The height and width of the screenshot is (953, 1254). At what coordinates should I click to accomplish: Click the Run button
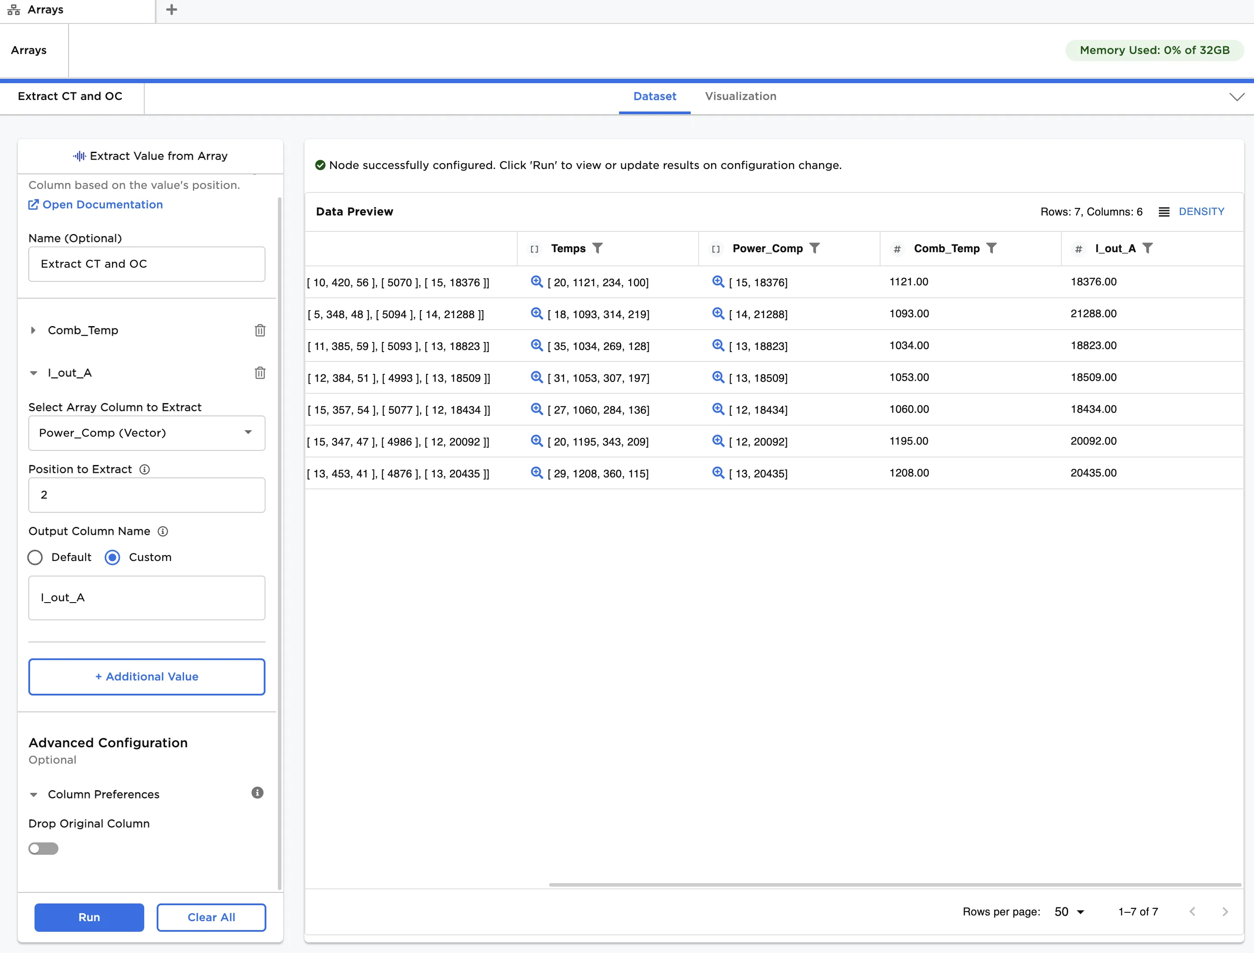(x=89, y=917)
